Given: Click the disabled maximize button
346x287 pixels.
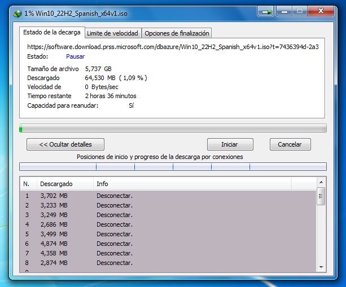Looking at the screenshot, I should 300,11.
